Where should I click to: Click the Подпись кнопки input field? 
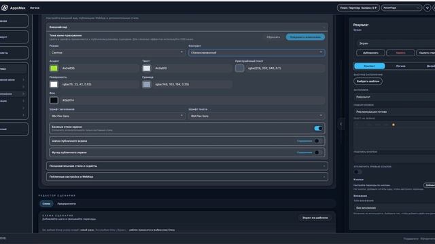tap(394, 159)
